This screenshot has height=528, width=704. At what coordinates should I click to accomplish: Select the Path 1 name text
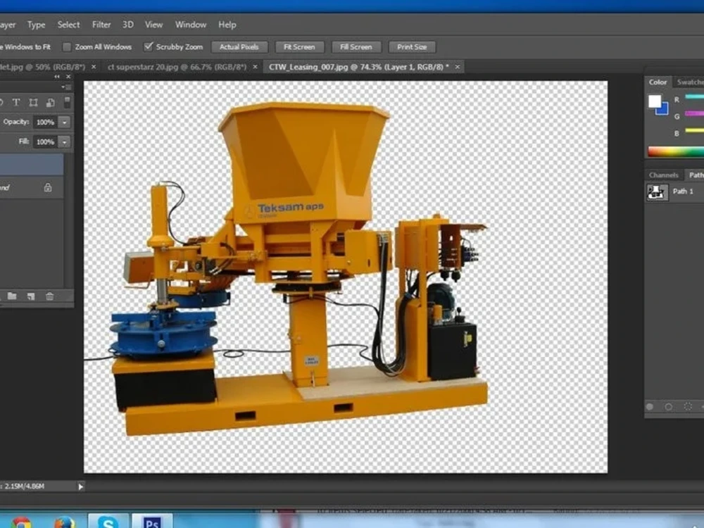tap(683, 191)
